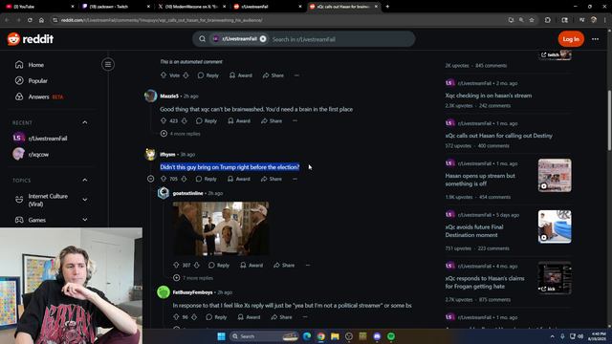Open the Reddit home logo
The height and width of the screenshot is (344, 612).
pos(31,39)
